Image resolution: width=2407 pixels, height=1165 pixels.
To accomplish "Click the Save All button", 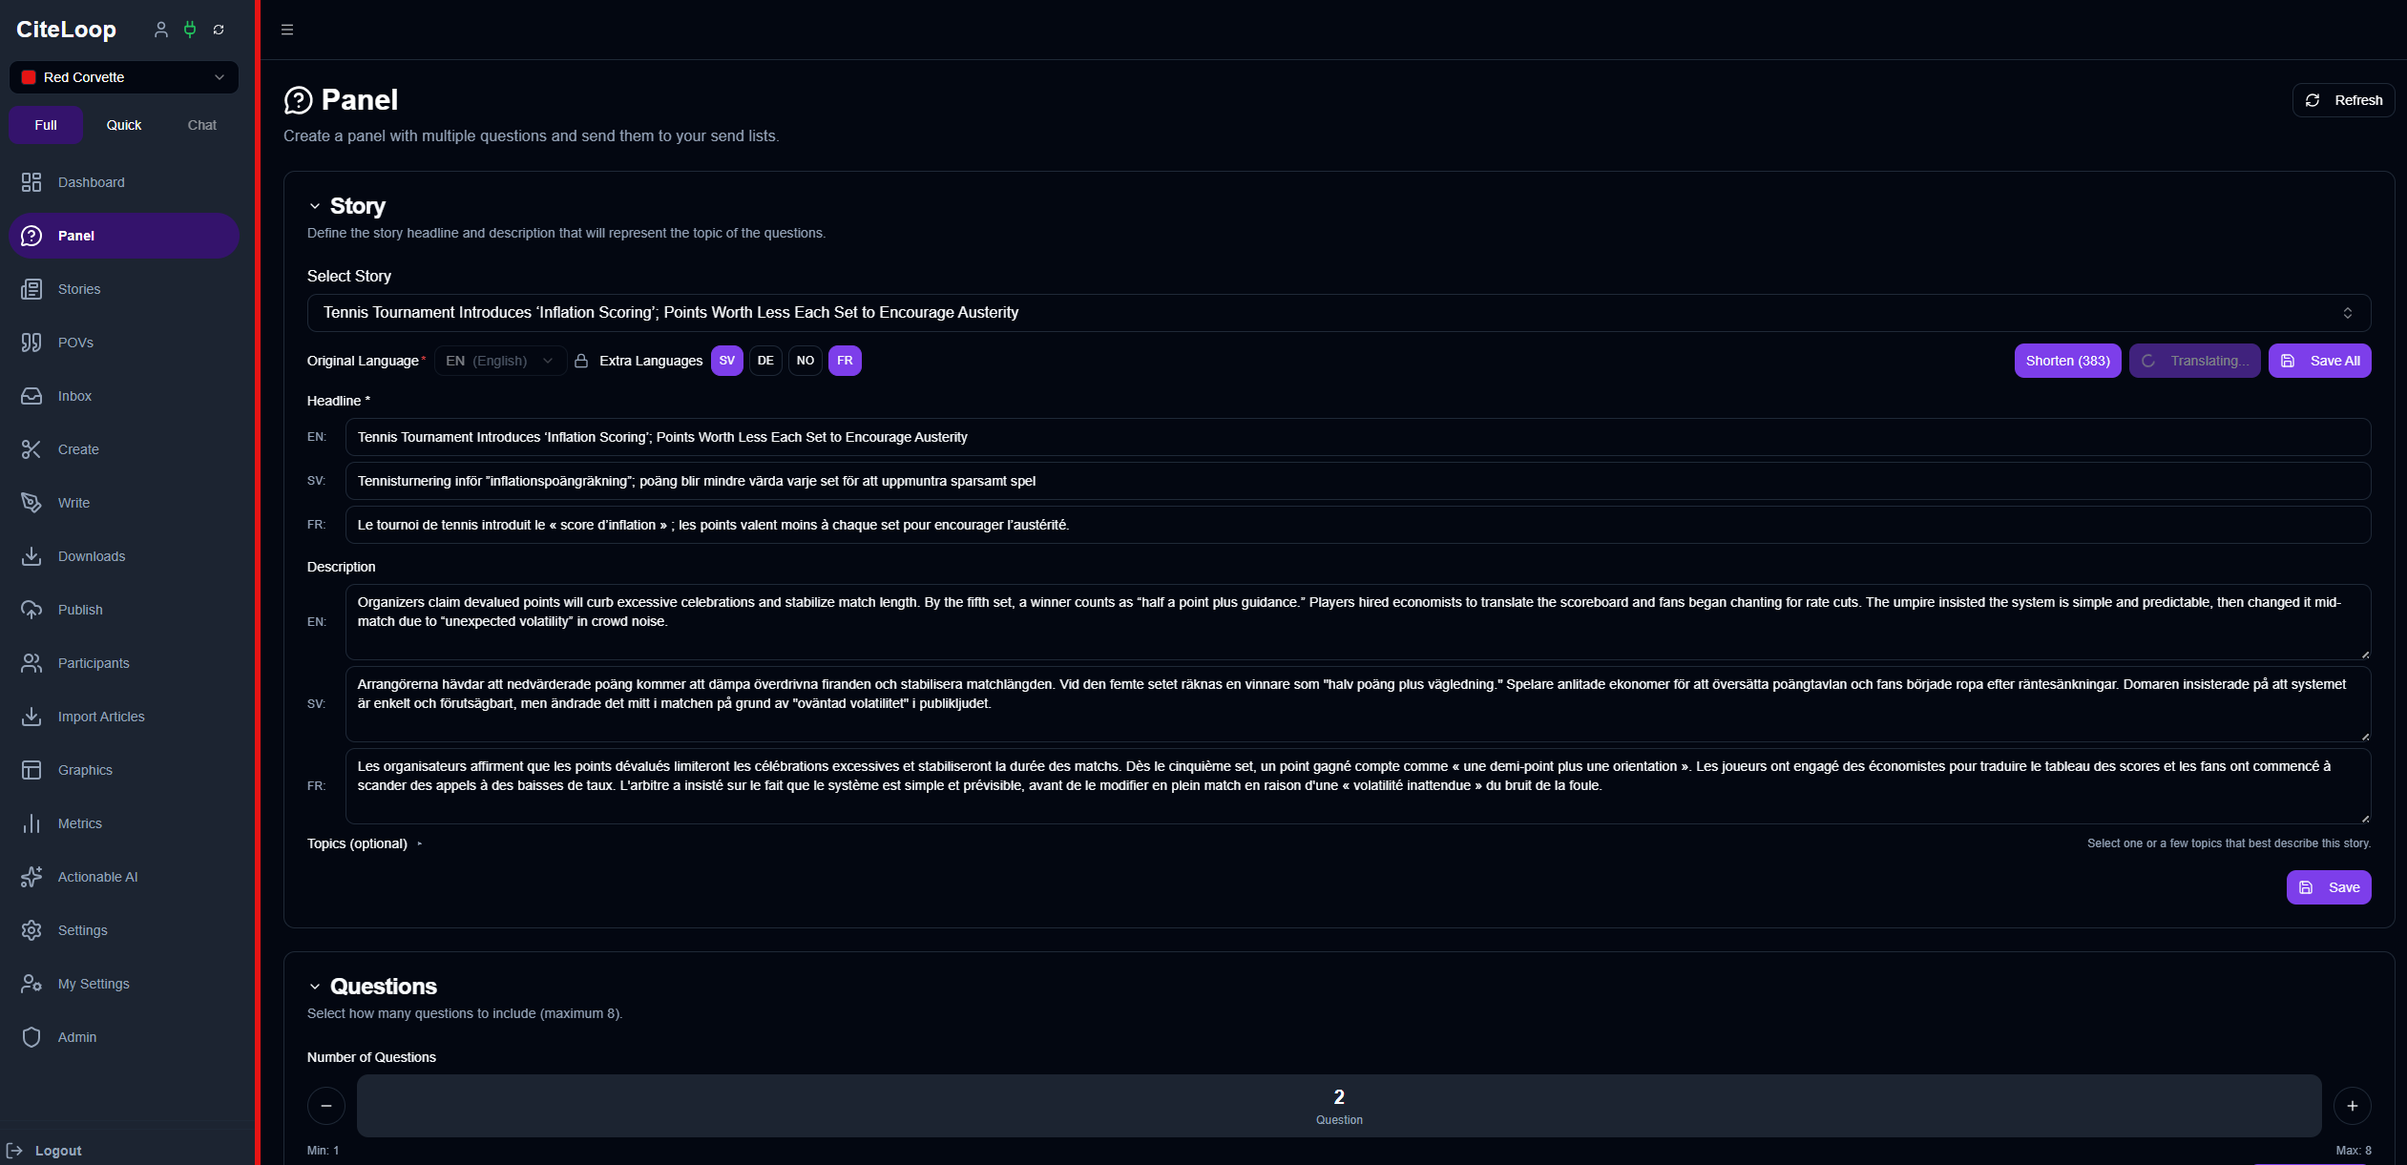I will tap(2319, 361).
